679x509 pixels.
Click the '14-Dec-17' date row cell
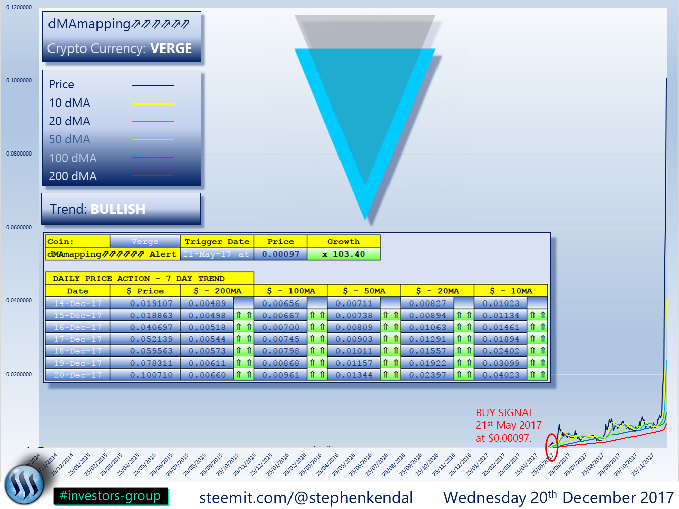[x=77, y=303]
